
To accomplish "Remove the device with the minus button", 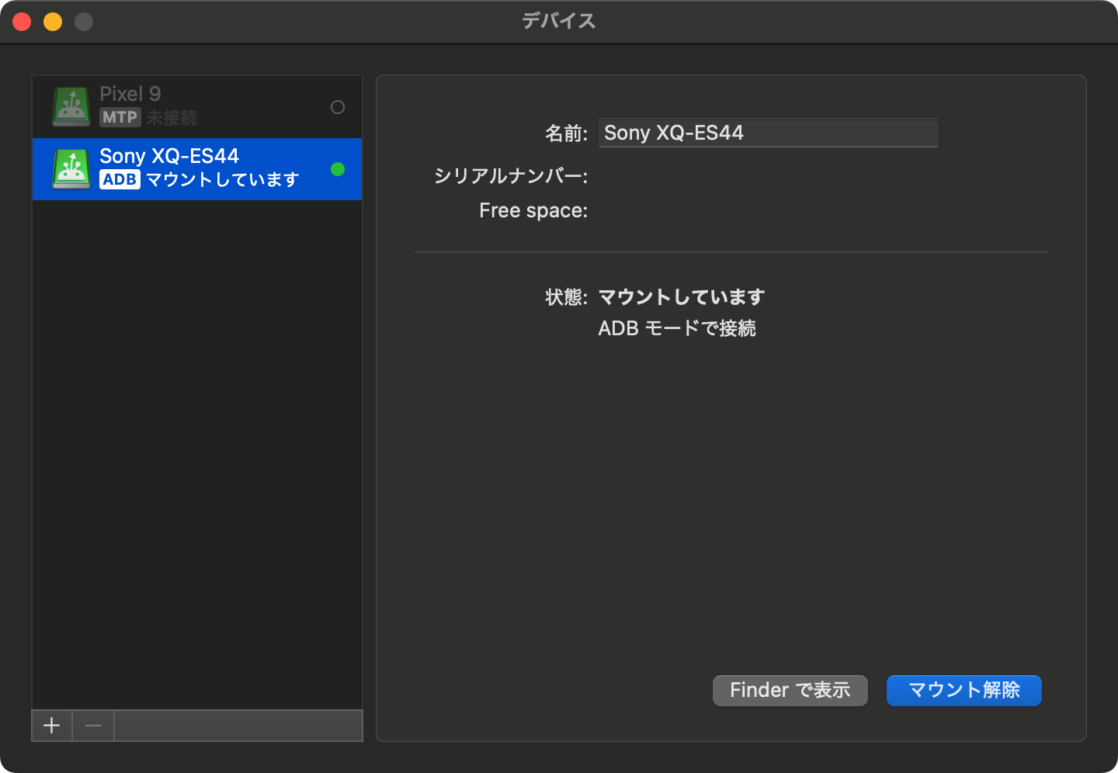I will click(93, 726).
